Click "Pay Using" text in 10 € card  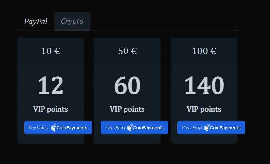[39, 127]
